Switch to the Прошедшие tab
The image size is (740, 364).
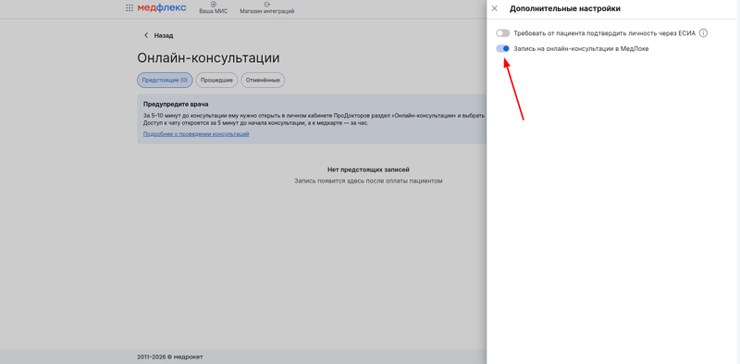click(216, 81)
